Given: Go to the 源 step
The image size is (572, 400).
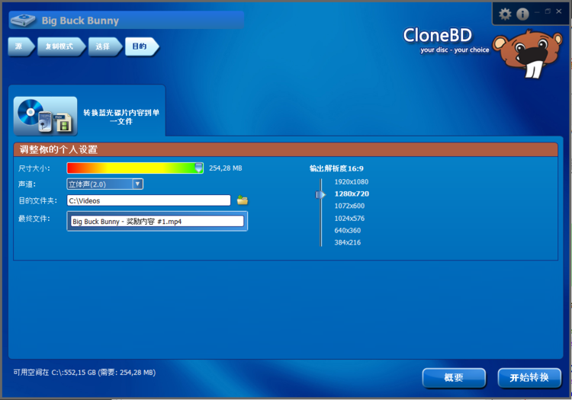Looking at the screenshot, I should tap(21, 46).
